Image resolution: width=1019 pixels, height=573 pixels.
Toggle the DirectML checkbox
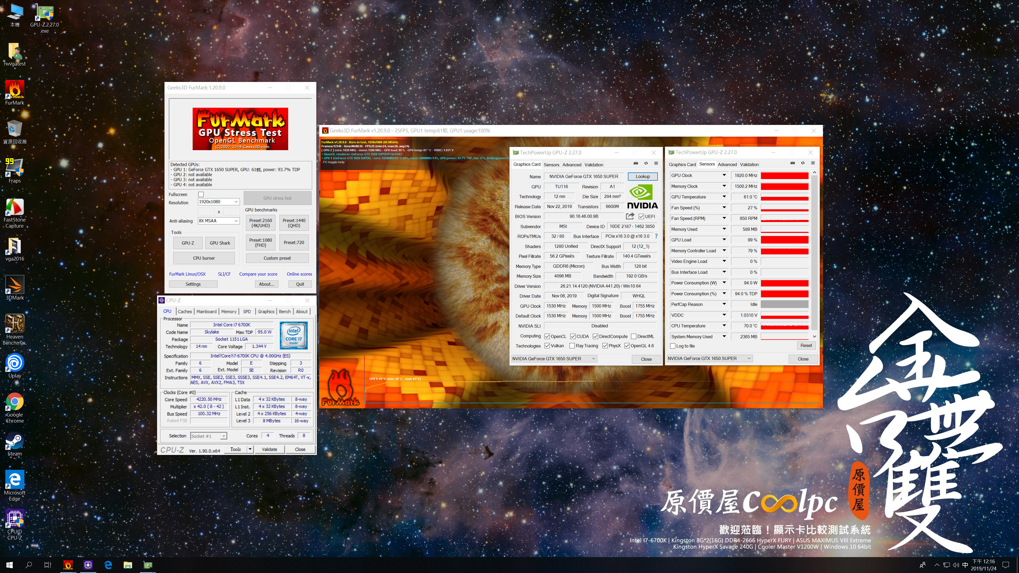(x=634, y=337)
